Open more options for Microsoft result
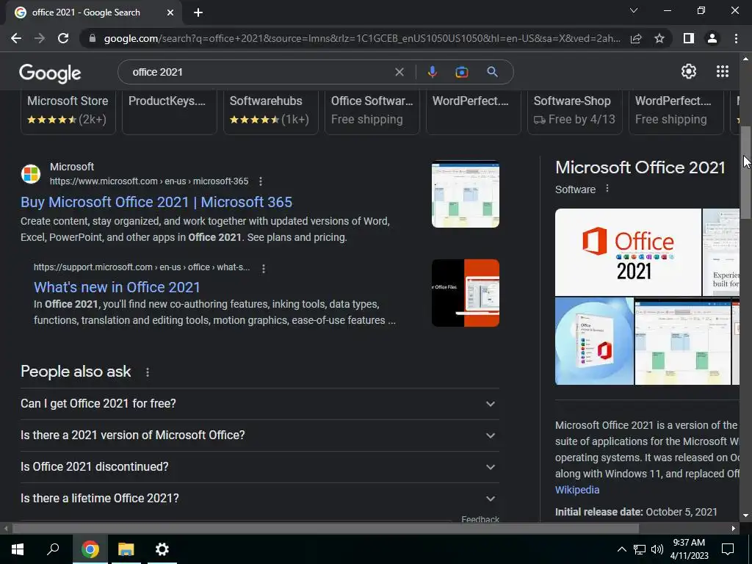Image resolution: width=752 pixels, height=564 pixels. tap(261, 181)
